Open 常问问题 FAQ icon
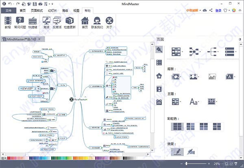Image resolution: width=244 pixels, height=168 pixels. pyautogui.click(x=20, y=23)
